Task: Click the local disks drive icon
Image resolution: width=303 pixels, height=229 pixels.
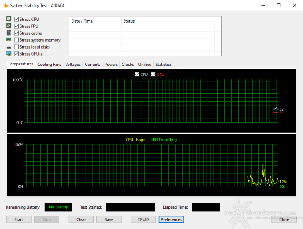Action: point(9,47)
